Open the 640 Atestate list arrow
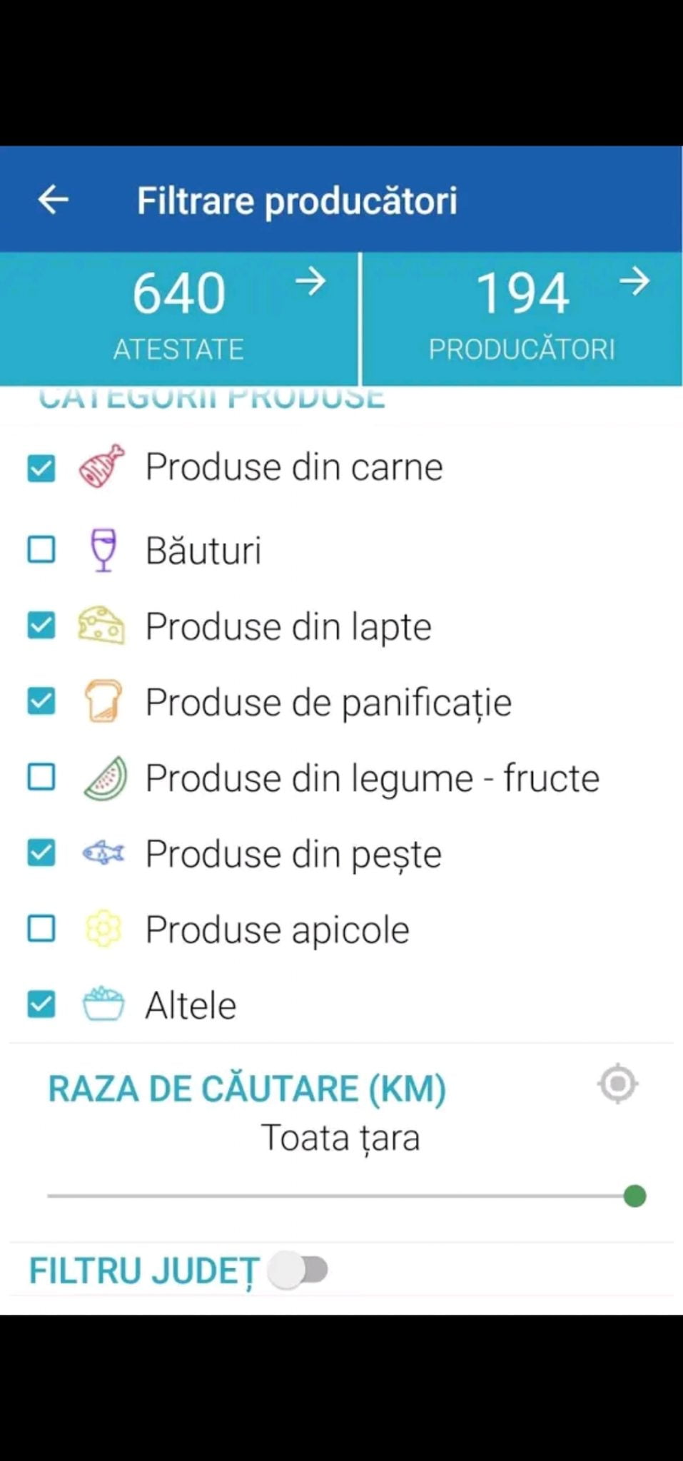Image resolution: width=683 pixels, height=1461 pixels. tap(311, 282)
